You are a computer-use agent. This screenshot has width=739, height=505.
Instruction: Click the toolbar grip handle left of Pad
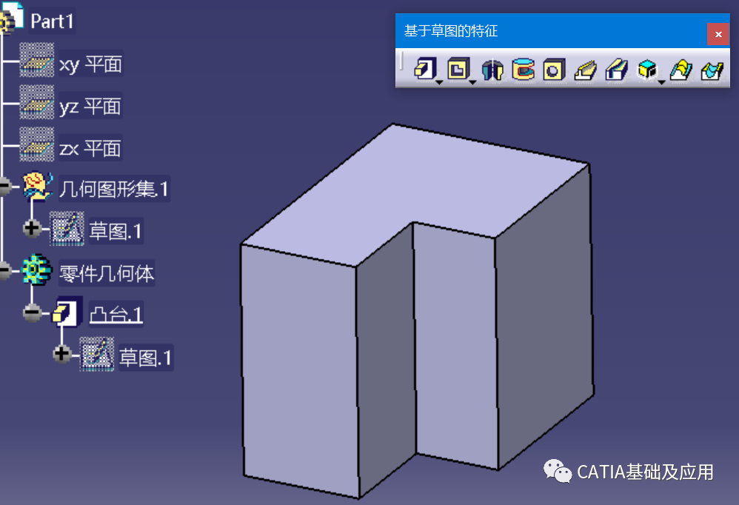[x=401, y=61]
